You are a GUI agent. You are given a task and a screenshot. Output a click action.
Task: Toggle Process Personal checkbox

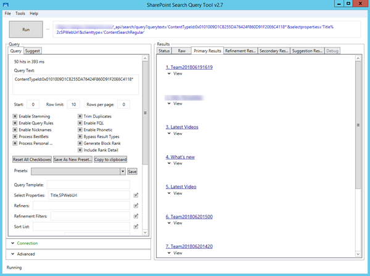[x=15, y=144]
